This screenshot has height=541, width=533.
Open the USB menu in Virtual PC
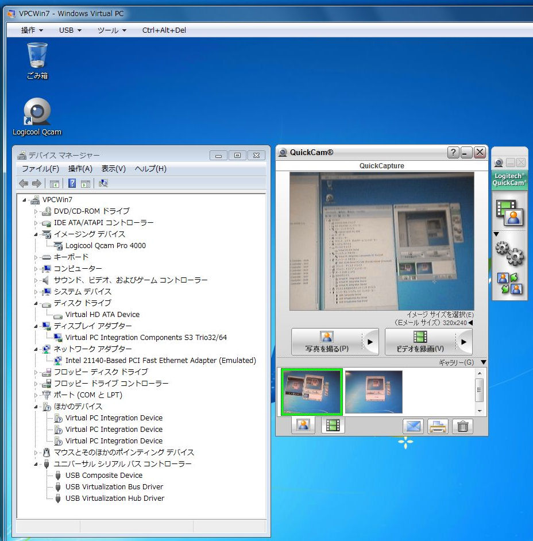(70, 30)
